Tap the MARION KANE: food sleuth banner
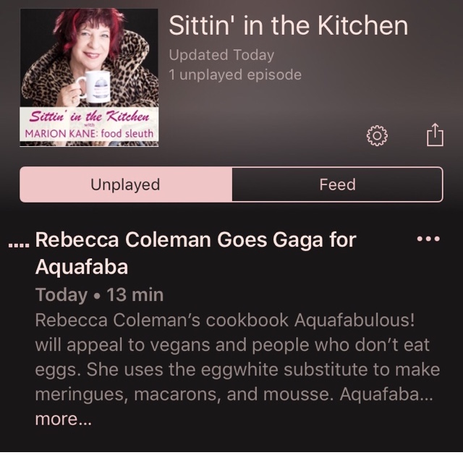Viewport: 463px width, 463px height. point(89,133)
